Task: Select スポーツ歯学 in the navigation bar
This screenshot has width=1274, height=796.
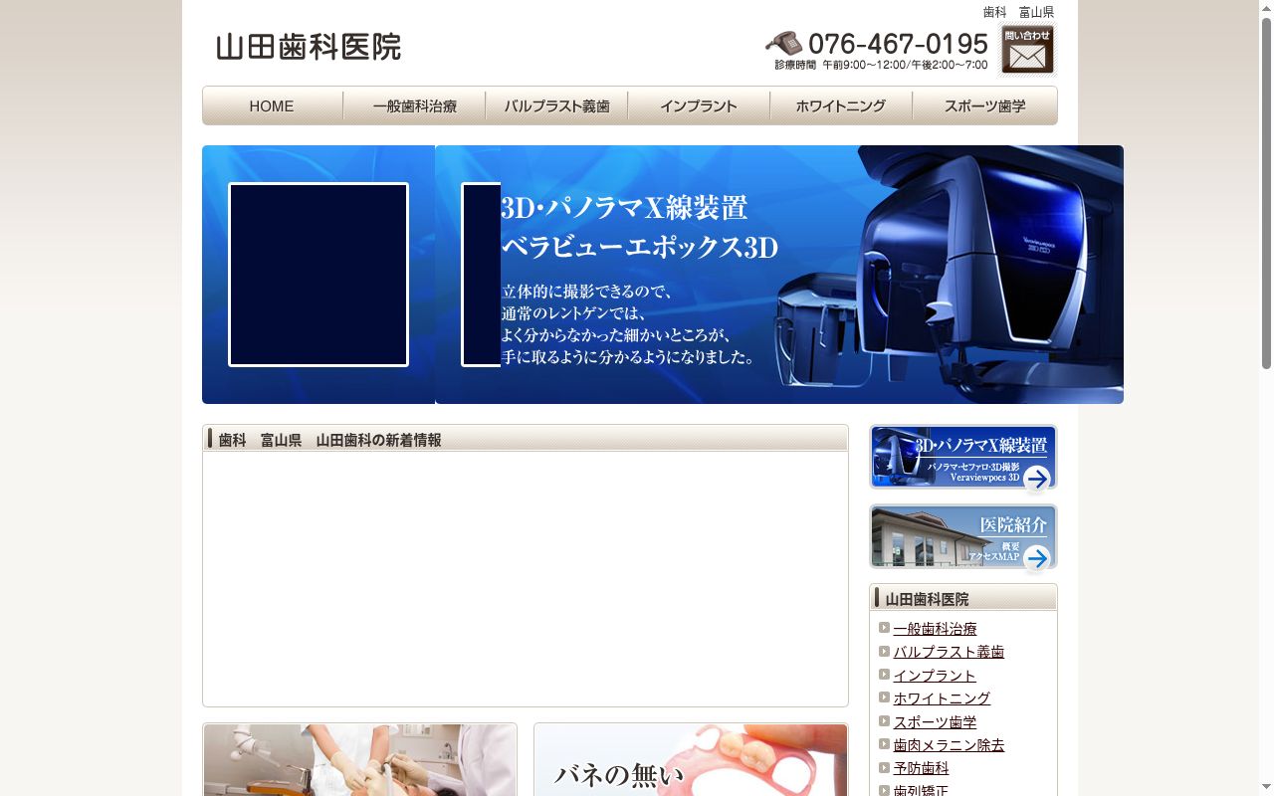Action: pyautogui.click(x=984, y=105)
